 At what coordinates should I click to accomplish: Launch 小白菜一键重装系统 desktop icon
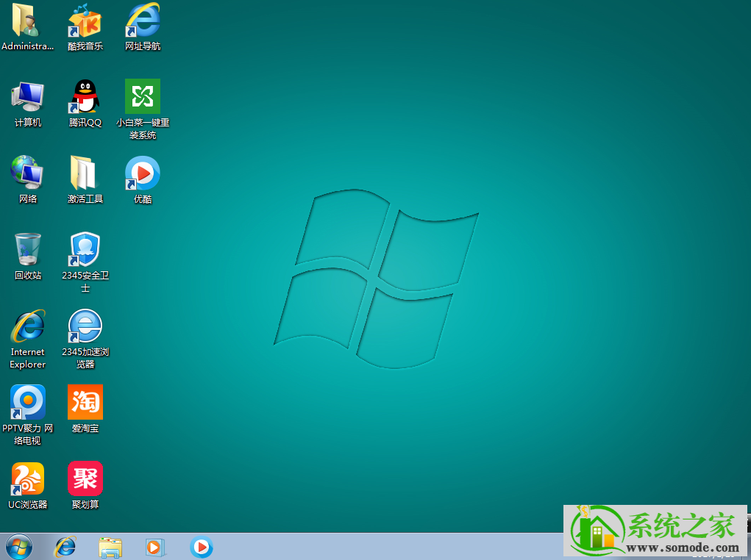143,97
